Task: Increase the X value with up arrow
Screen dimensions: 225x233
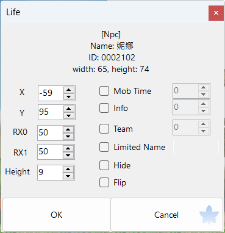Action: pos(69,90)
